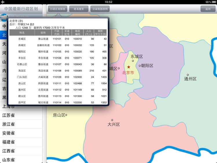
Task: Select 福建省 in the province list
Action: coord(21,142)
